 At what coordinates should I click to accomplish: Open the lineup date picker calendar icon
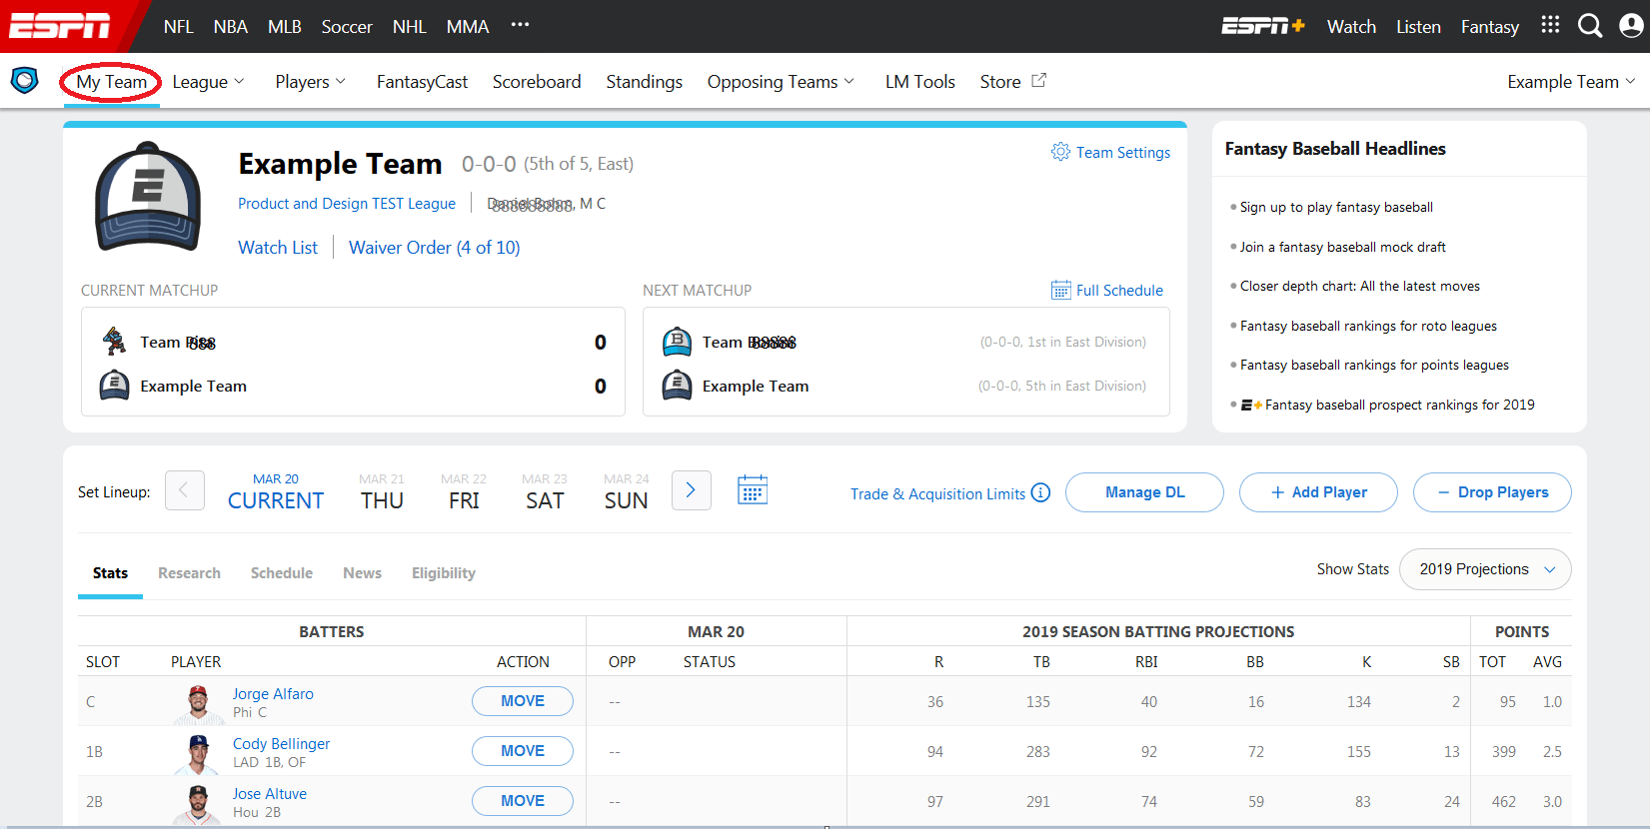753,490
